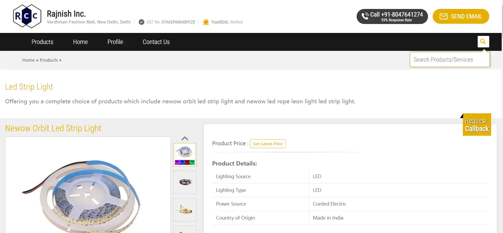Click the Lighting Type row label
Image resolution: width=503 pixels, height=233 pixels.
click(231, 190)
